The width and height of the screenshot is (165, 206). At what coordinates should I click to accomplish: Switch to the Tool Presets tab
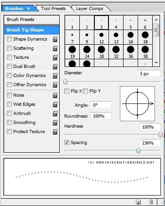(x=53, y=8)
